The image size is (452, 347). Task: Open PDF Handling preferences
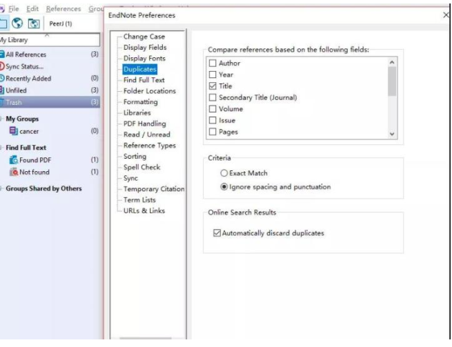145,123
